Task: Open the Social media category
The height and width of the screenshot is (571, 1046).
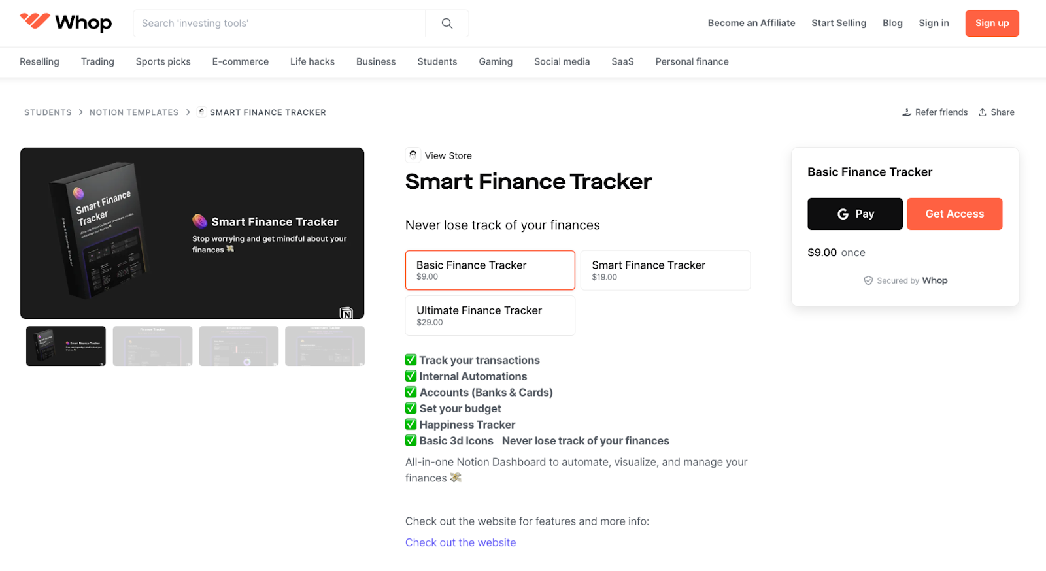Action: coord(562,61)
